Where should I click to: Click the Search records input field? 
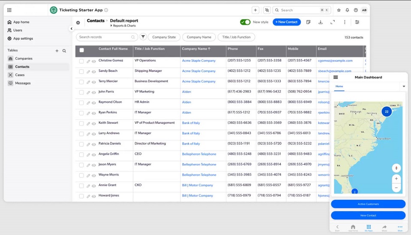tap(106, 37)
